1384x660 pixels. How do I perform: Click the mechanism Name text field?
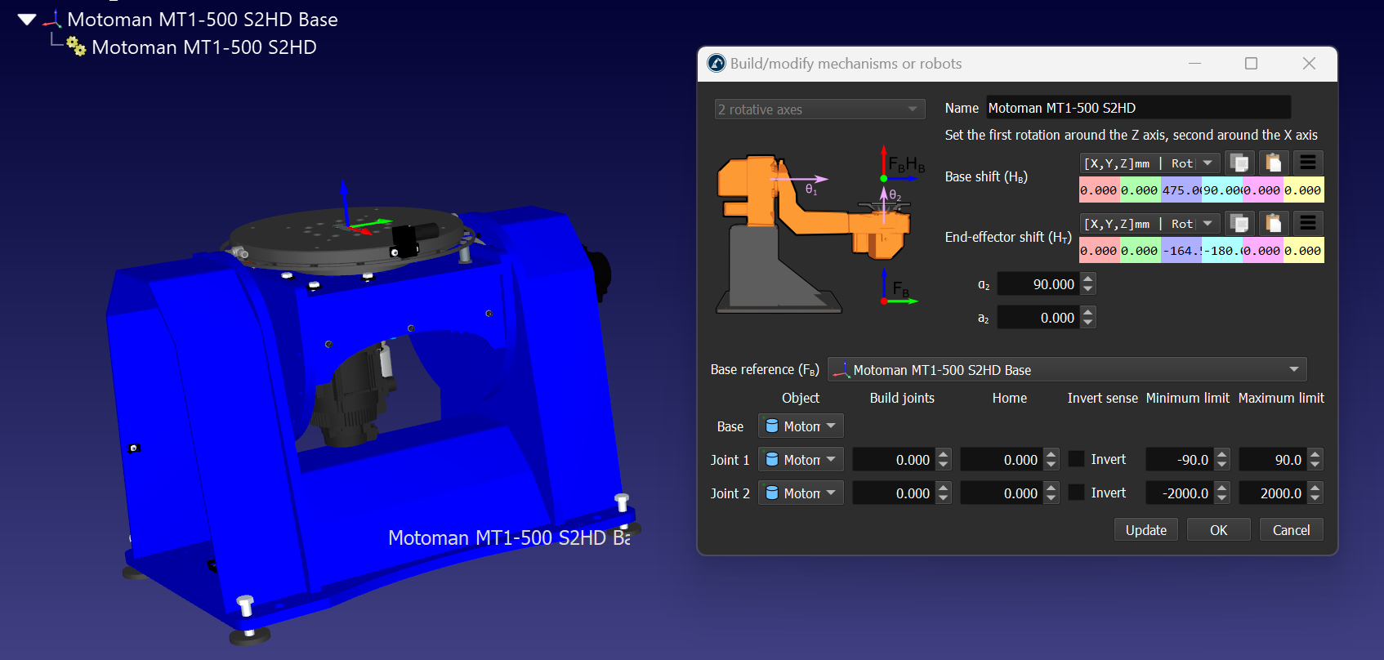[1137, 108]
